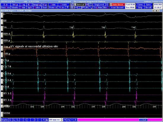This screenshot has height=122, width=163.
Task: Toggle the Interval checkbox
Action: pyautogui.click(x=75, y=4)
